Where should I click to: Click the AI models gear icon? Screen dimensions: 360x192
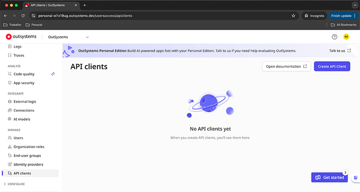click(x=10, y=119)
